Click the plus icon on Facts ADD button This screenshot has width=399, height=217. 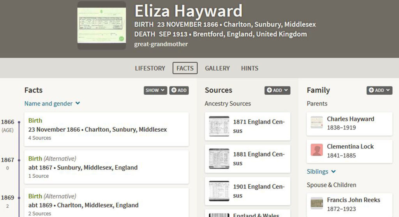pos(174,90)
